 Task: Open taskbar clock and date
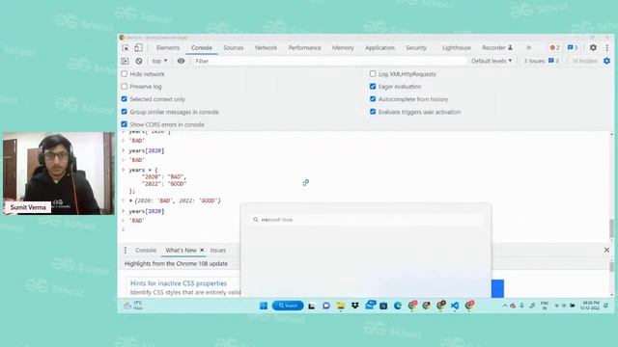(x=590, y=306)
